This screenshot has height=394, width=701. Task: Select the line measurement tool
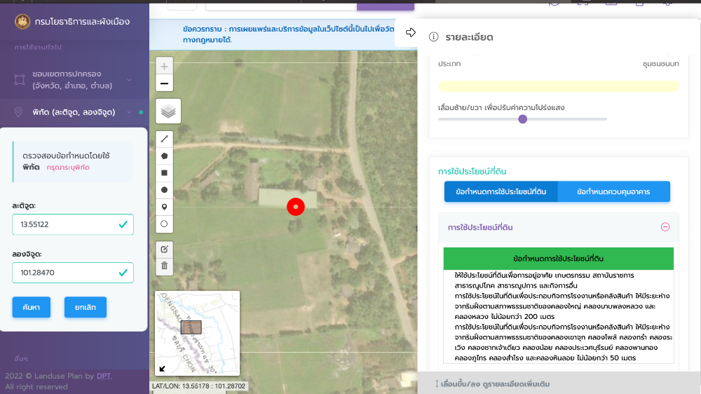point(164,139)
